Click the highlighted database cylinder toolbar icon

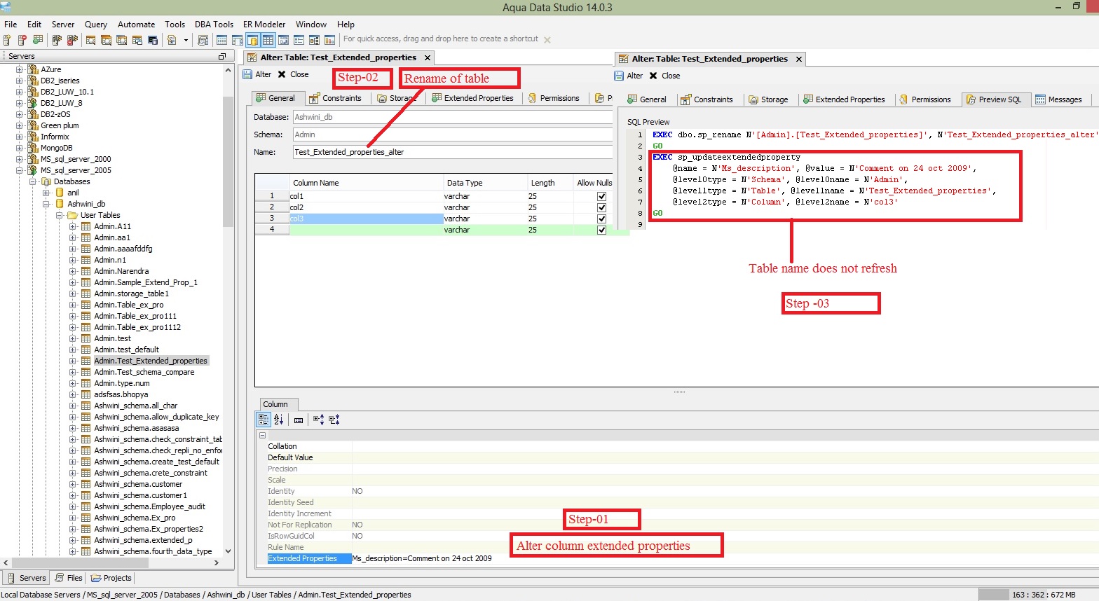click(252, 40)
